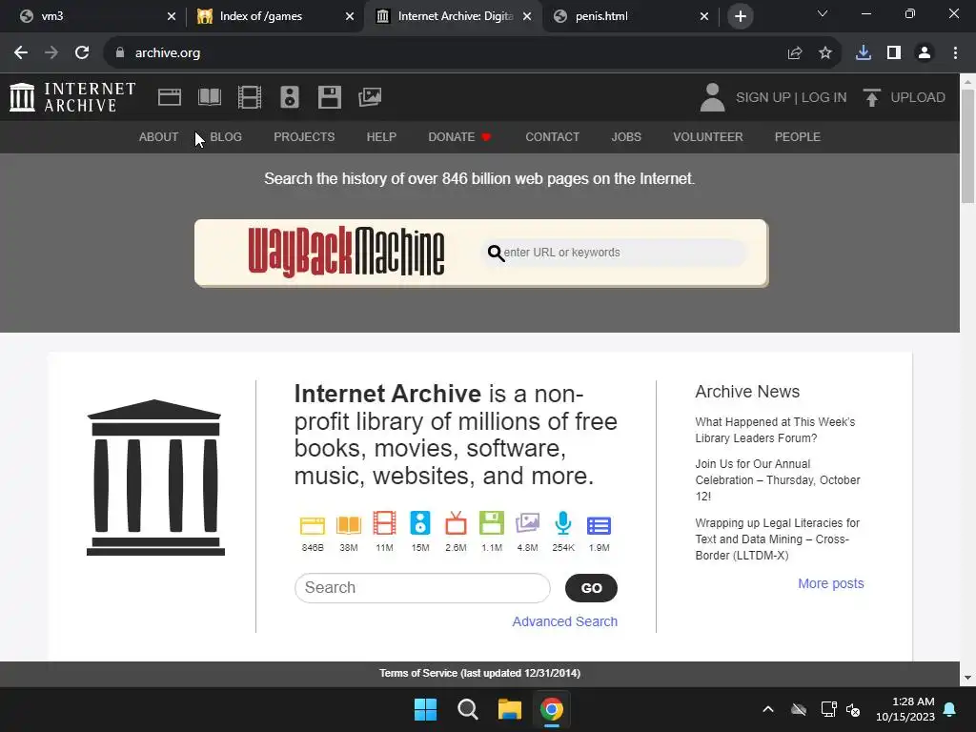
Task: Open the red film icon labeled 11M
Action: point(384,523)
